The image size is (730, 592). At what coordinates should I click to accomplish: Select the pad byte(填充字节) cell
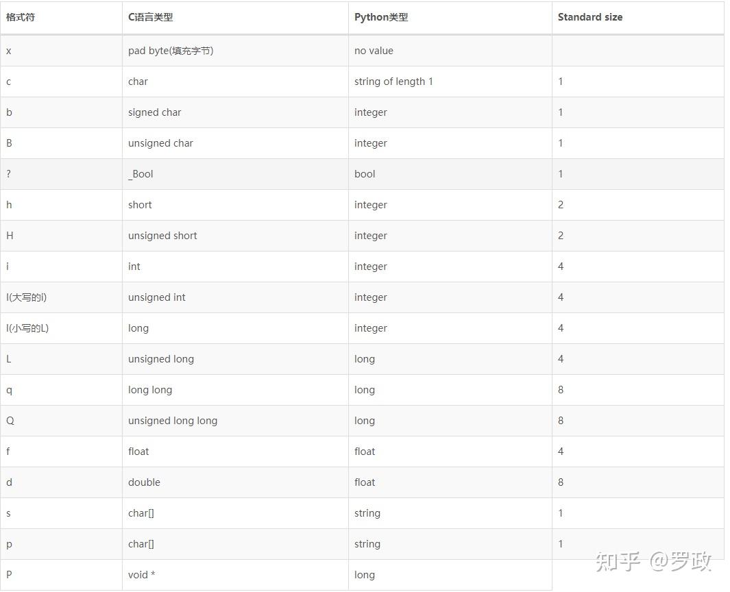pos(171,51)
